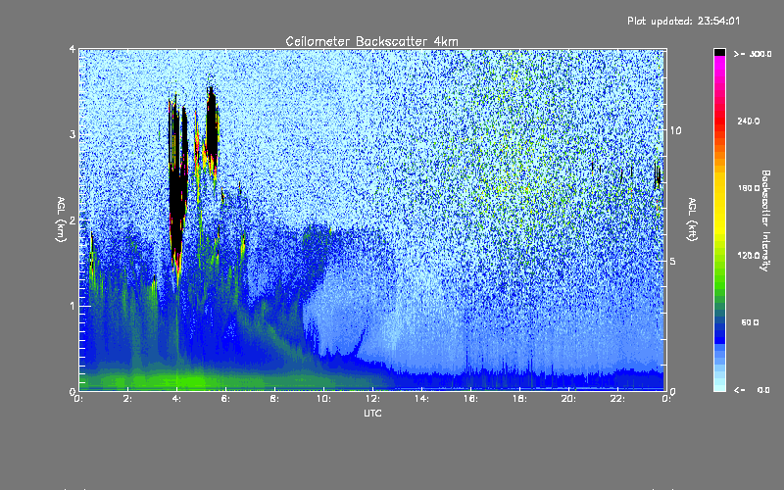Click the '20:' UTC tick label
Viewport: 784px width, 490px height.
point(568,399)
